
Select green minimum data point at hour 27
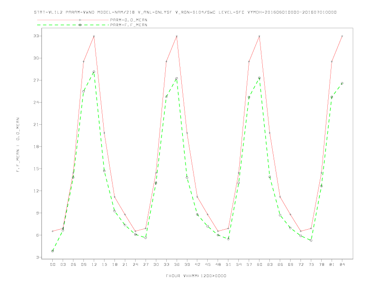(146, 238)
